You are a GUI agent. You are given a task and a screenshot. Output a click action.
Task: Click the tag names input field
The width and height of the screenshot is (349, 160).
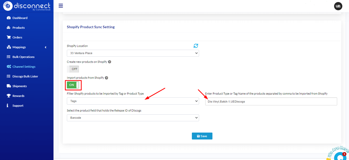271,102
